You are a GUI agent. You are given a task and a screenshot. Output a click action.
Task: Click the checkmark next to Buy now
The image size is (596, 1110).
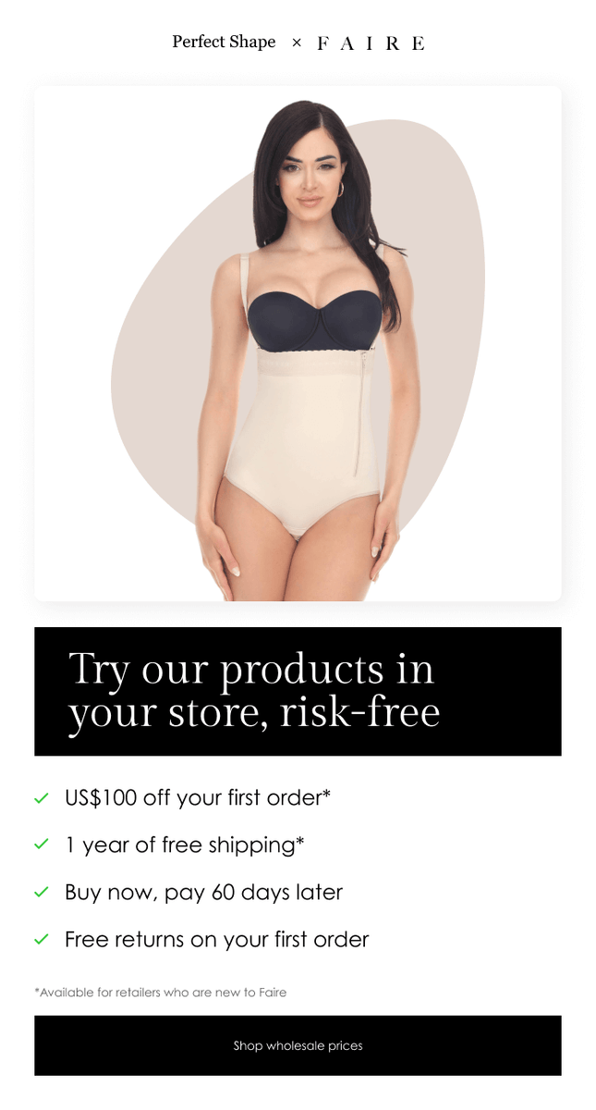pos(42,892)
